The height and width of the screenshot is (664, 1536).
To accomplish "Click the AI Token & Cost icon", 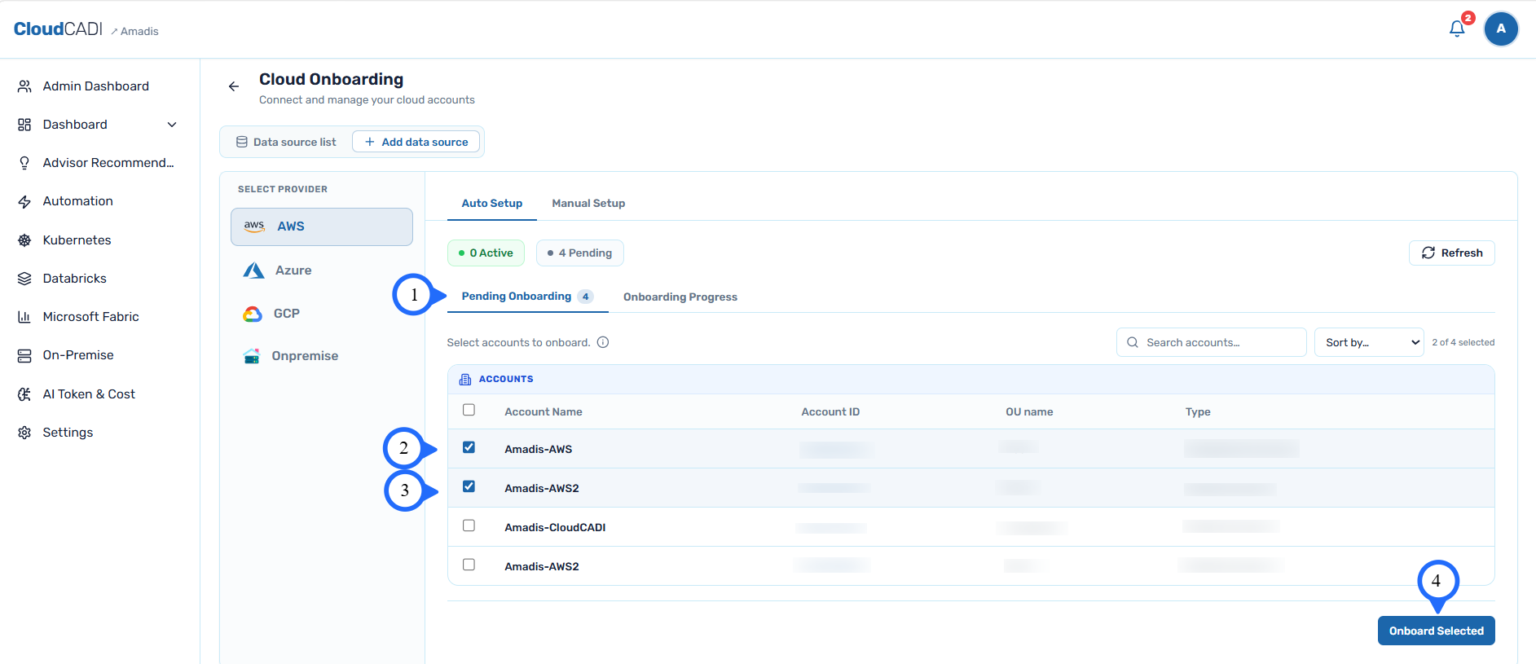I will [x=24, y=394].
